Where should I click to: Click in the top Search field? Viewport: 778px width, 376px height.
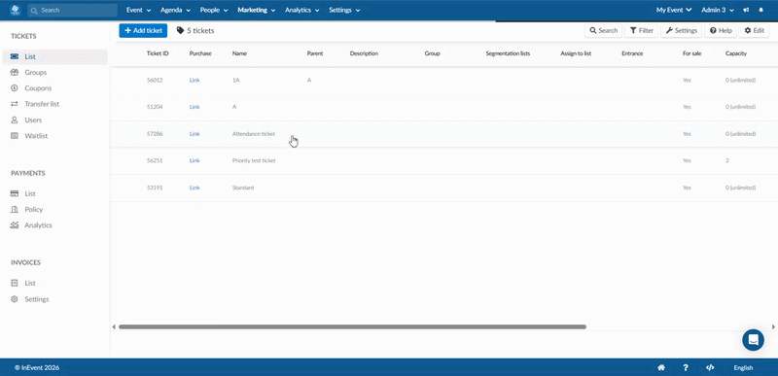(x=72, y=10)
